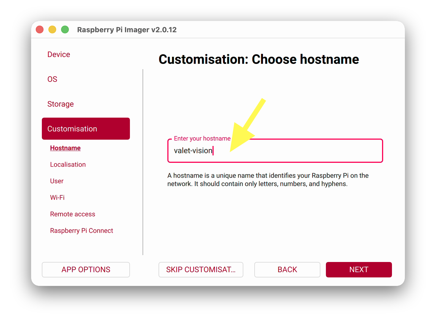The width and height of the screenshot is (436, 327).
Task: Click the hostname description text
Action: tap(268, 180)
